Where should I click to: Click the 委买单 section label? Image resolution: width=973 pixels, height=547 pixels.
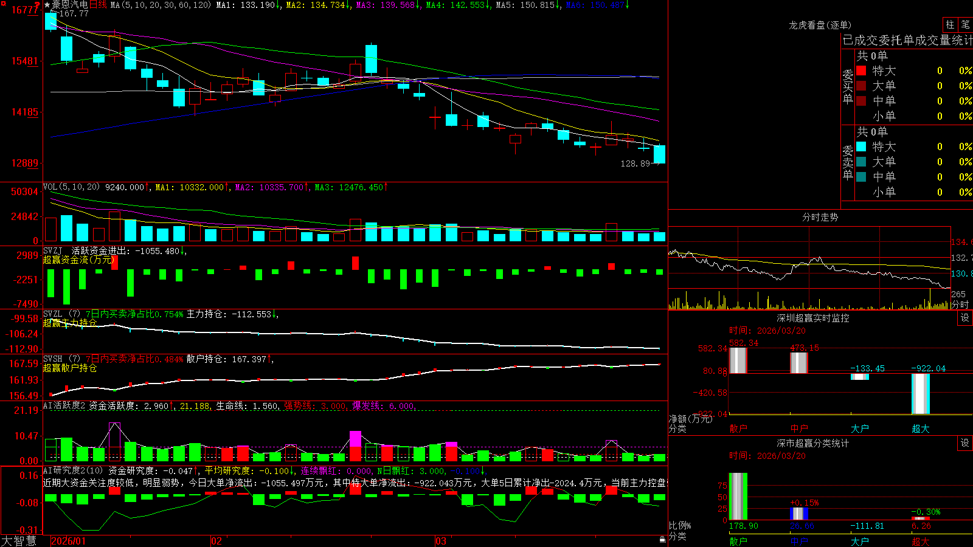848,86
